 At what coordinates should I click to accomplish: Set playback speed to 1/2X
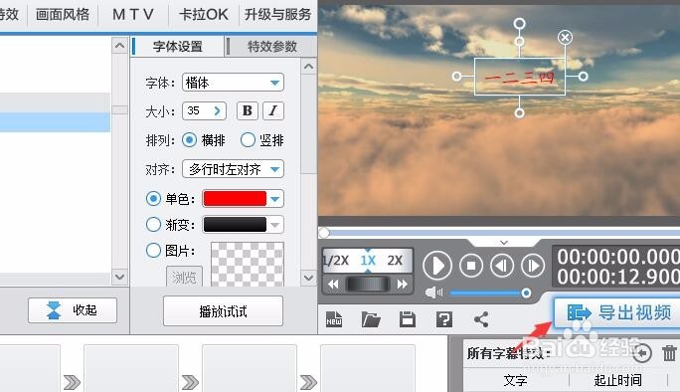[x=336, y=261]
